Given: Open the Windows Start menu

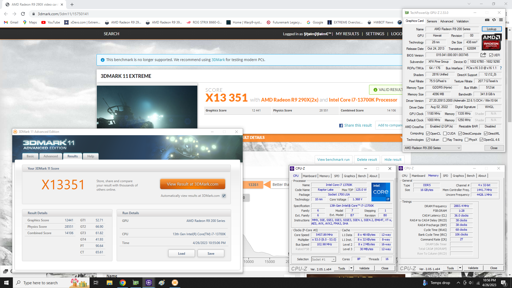Looking at the screenshot, I should [x=6, y=283].
